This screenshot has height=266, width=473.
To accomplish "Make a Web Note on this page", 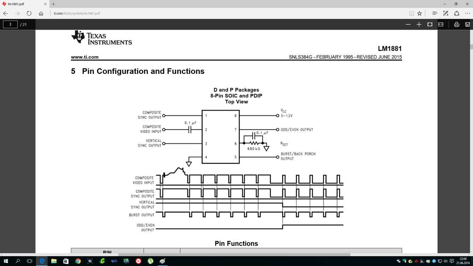I will (446, 13).
